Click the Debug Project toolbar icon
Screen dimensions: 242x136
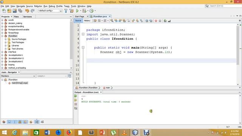click(x=84, y=11)
